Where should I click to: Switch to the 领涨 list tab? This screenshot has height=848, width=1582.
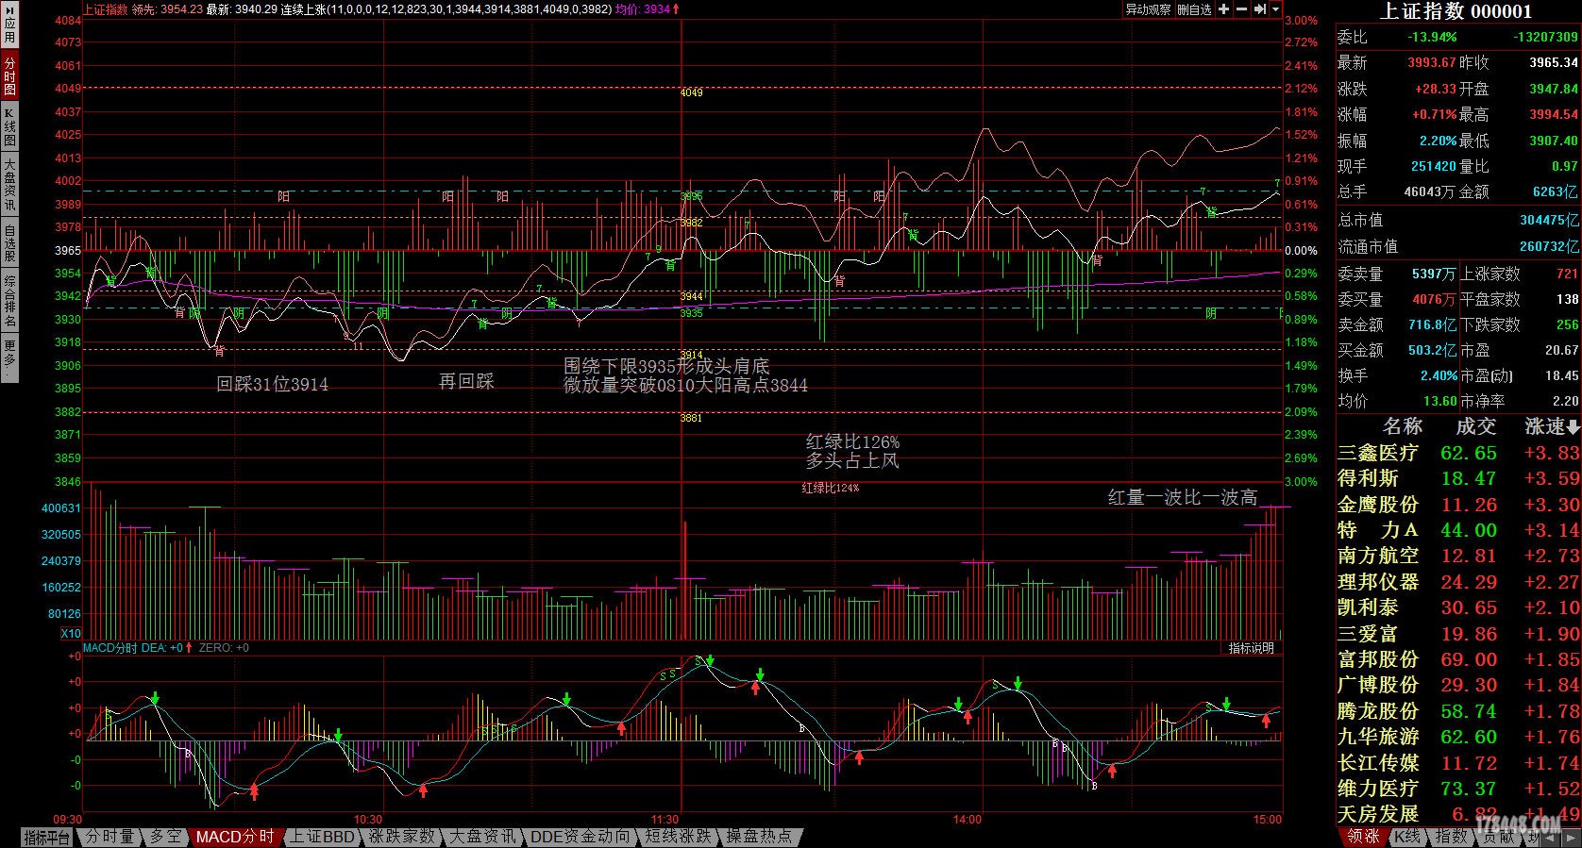coord(1363,837)
